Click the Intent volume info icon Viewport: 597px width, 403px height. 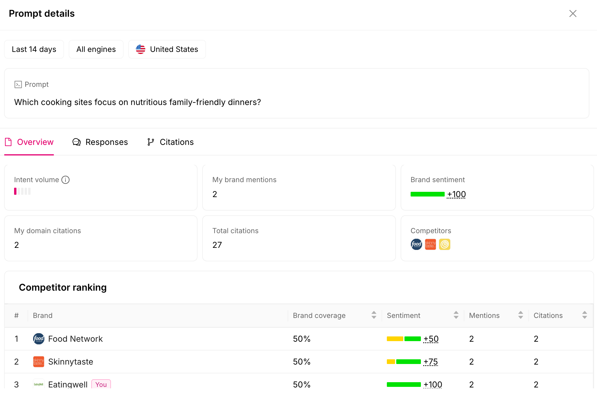(65, 180)
